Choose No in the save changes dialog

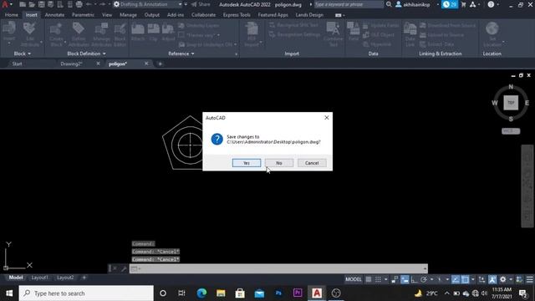point(279,163)
